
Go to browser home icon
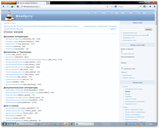(154, 6)
